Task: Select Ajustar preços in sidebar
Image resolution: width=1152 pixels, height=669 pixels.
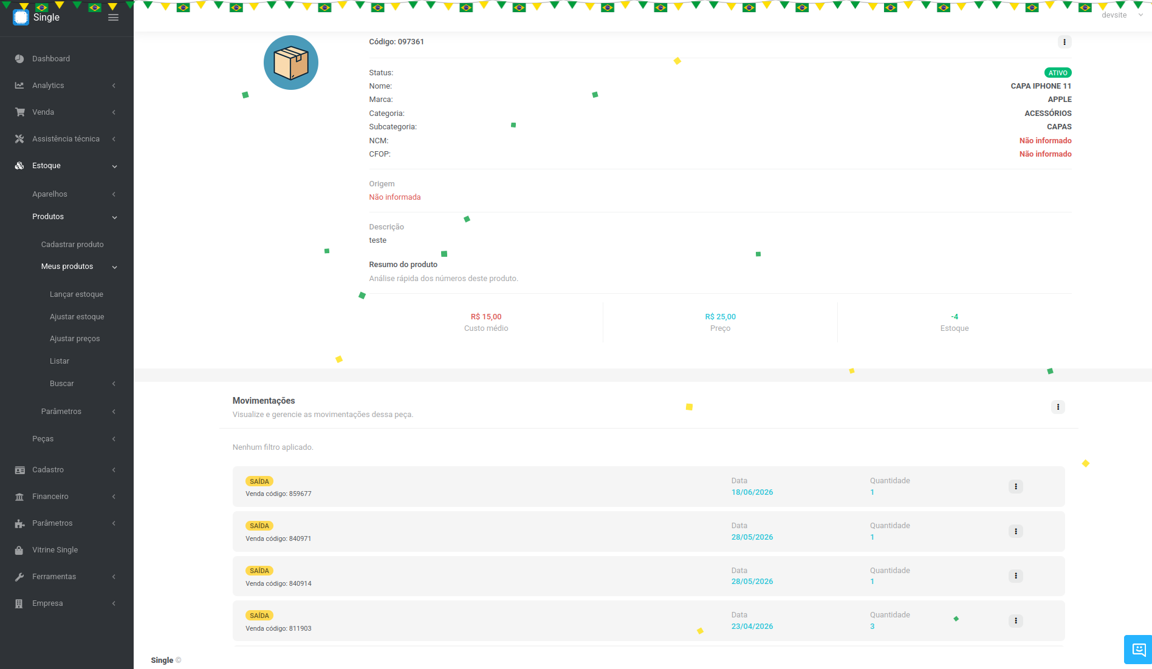Action: pyautogui.click(x=75, y=339)
